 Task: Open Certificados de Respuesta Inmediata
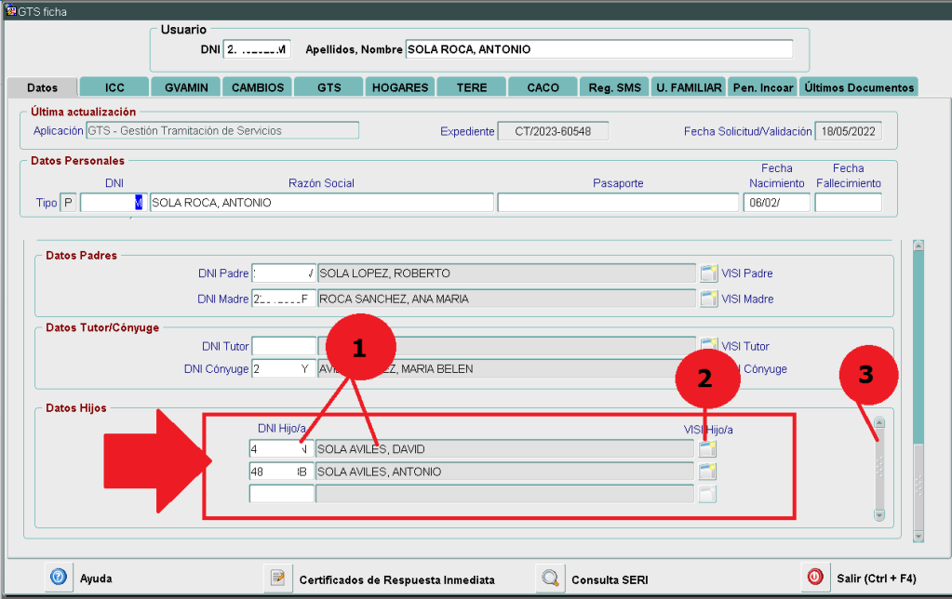click(x=276, y=579)
